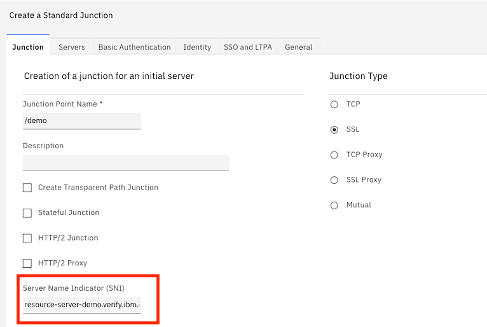Image resolution: width=487 pixels, height=327 pixels.
Task: Choose the SSL junction type radio button
Action: point(334,130)
